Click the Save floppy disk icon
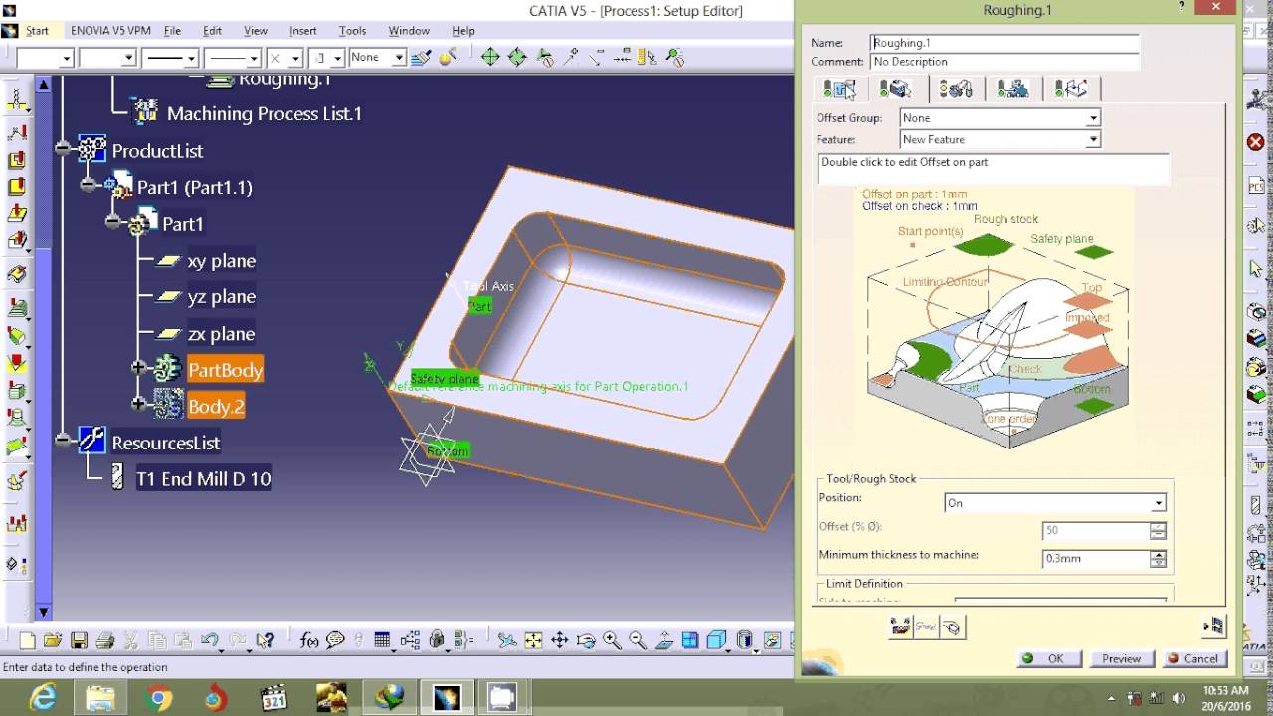 79,641
